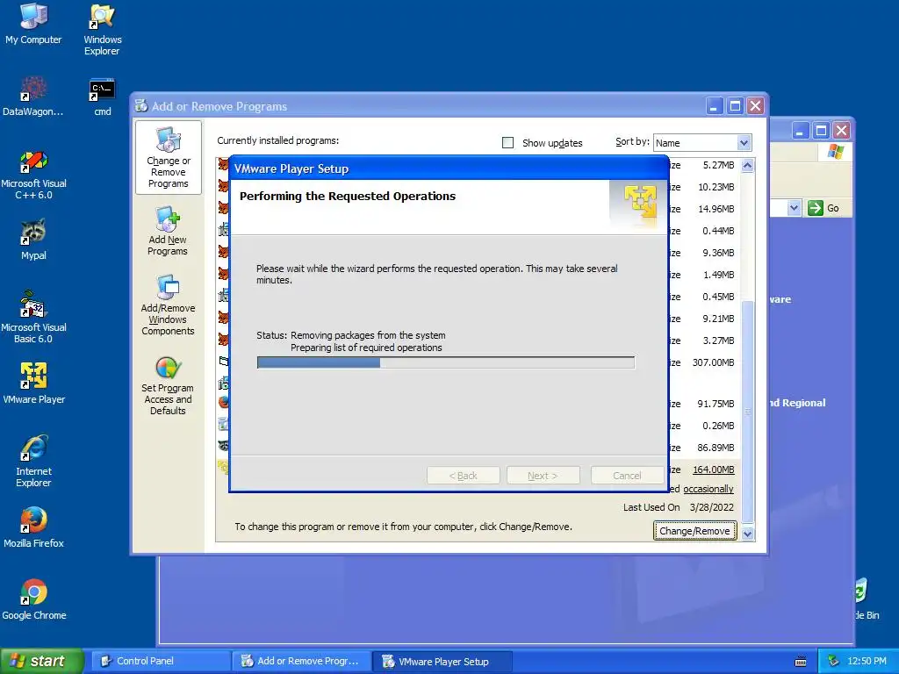Click the disabled Next button
The image size is (899, 674).
click(543, 476)
